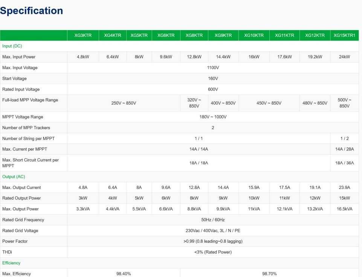Click the 50Hz / 60Hz value
Image resolution: width=362 pixels, height=277 pixels.
[213, 220]
